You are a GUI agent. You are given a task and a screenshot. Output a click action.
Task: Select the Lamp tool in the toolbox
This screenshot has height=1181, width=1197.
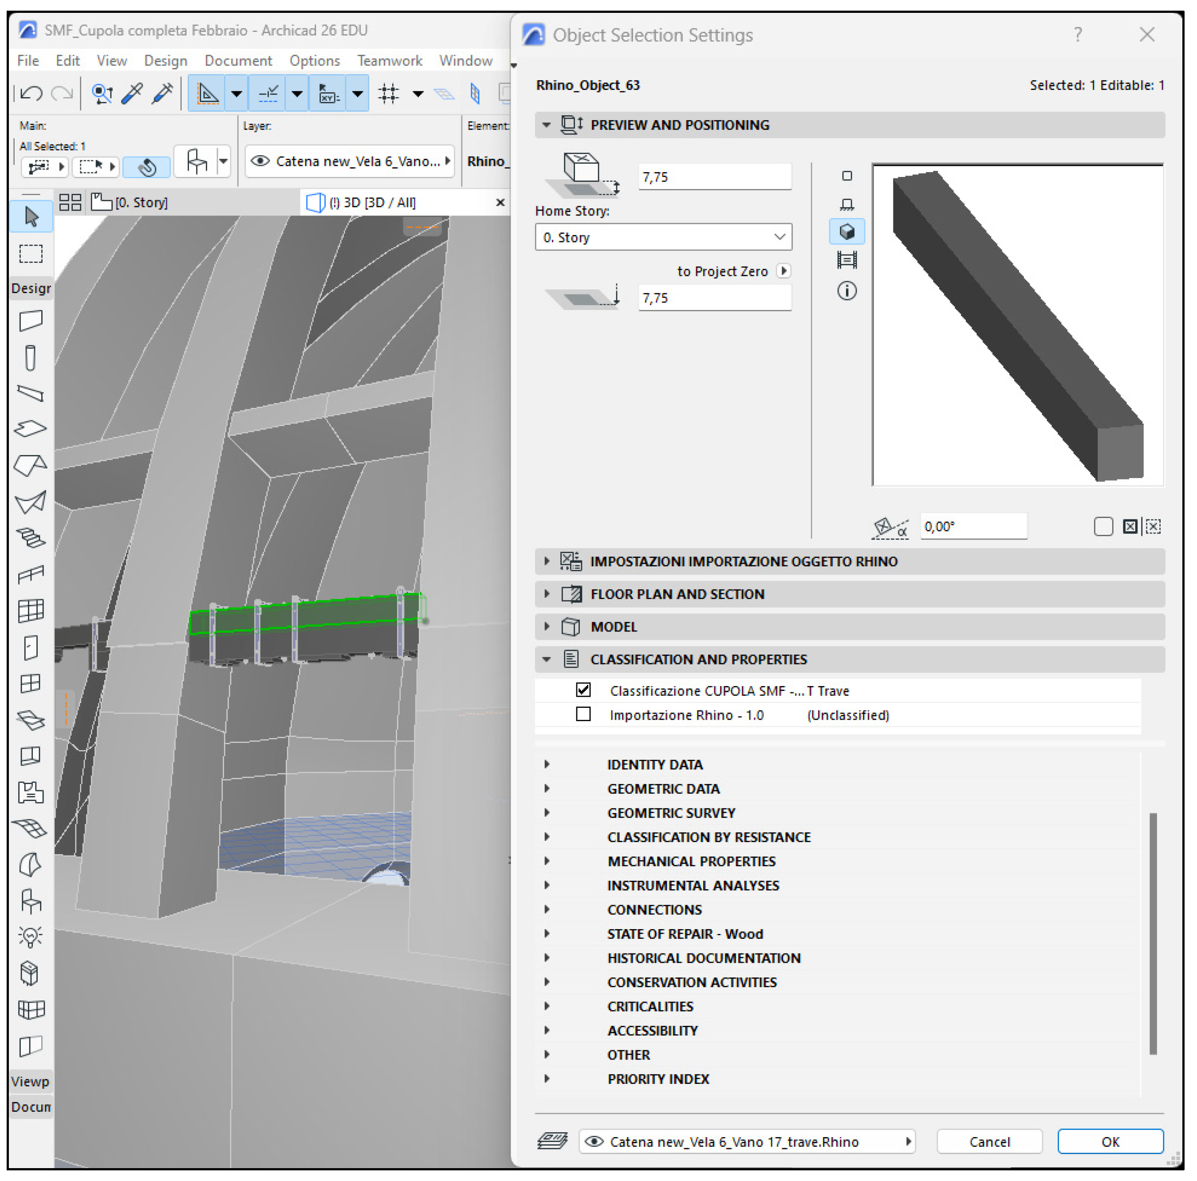pos(30,936)
